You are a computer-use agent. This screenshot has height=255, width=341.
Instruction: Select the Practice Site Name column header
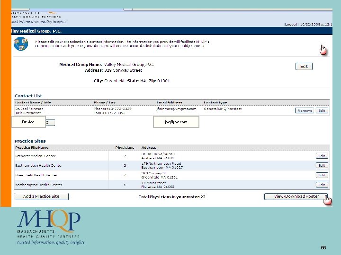pos(32,148)
